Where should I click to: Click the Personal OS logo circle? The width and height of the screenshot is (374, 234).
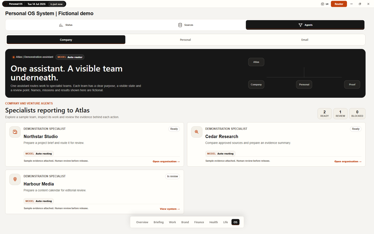(x=5, y=4)
